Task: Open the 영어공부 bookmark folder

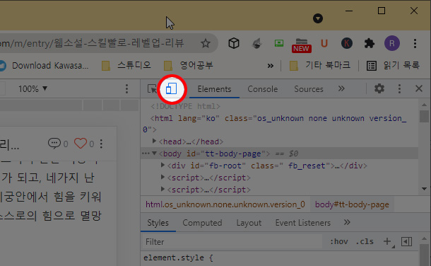Action: [x=189, y=66]
